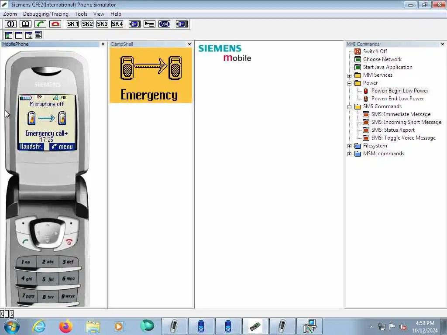This screenshot has height=335, width=447.
Task: Click the MM Services folder label
Action: click(378, 75)
